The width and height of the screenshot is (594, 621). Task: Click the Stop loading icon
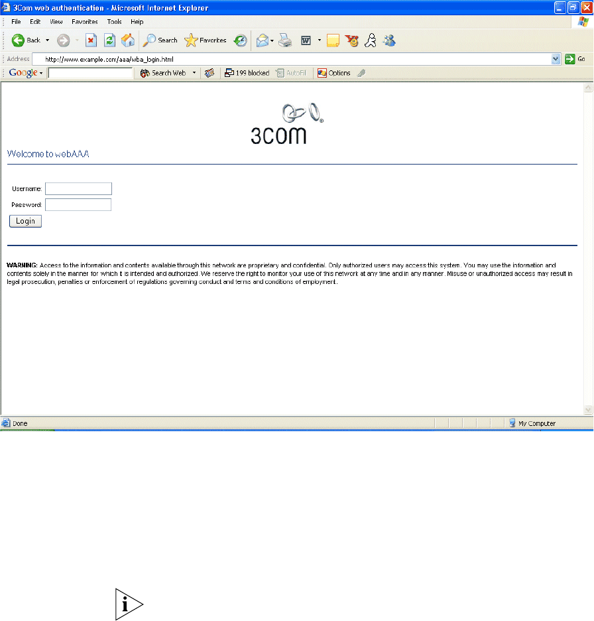point(91,40)
